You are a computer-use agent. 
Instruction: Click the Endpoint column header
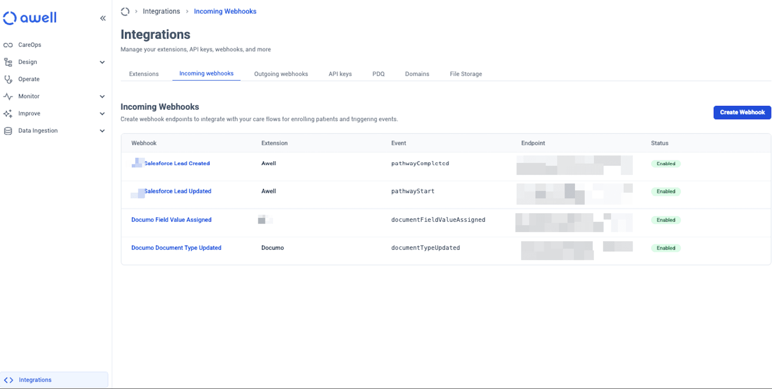pyautogui.click(x=533, y=143)
